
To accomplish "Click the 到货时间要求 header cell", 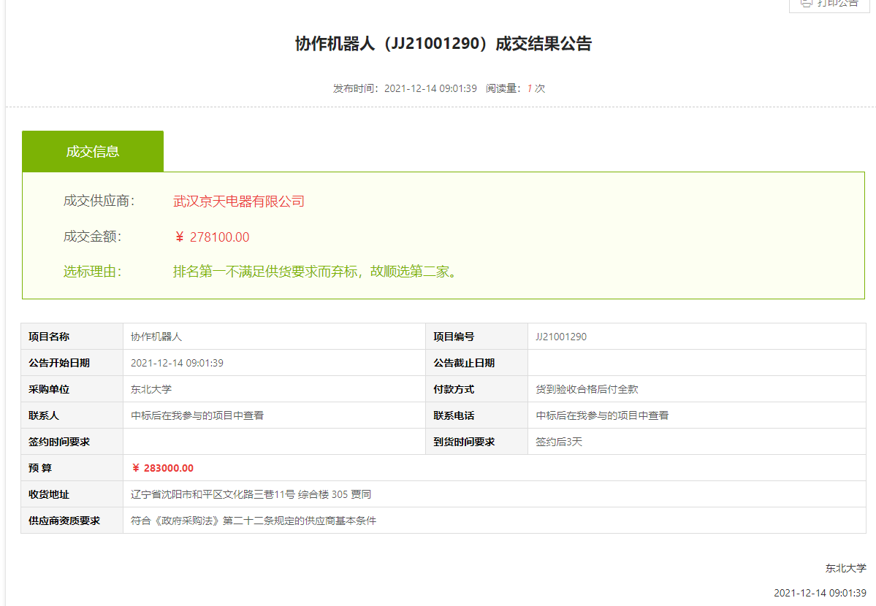I will tap(476, 442).
